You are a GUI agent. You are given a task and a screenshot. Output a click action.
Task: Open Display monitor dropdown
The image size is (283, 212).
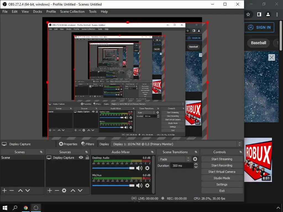pyautogui.click(x=176, y=144)
